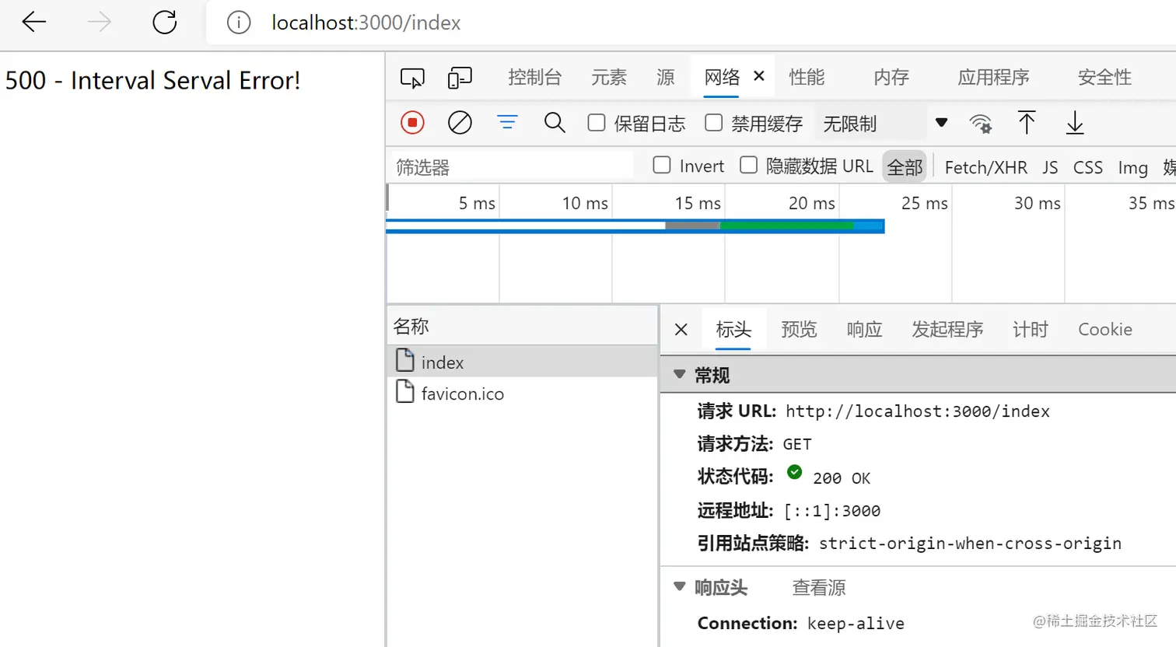Image resolution: width=1176 pixels, height=647 pixels.
Task: Close the 网络 tab with its X
Action: point(759,76)
